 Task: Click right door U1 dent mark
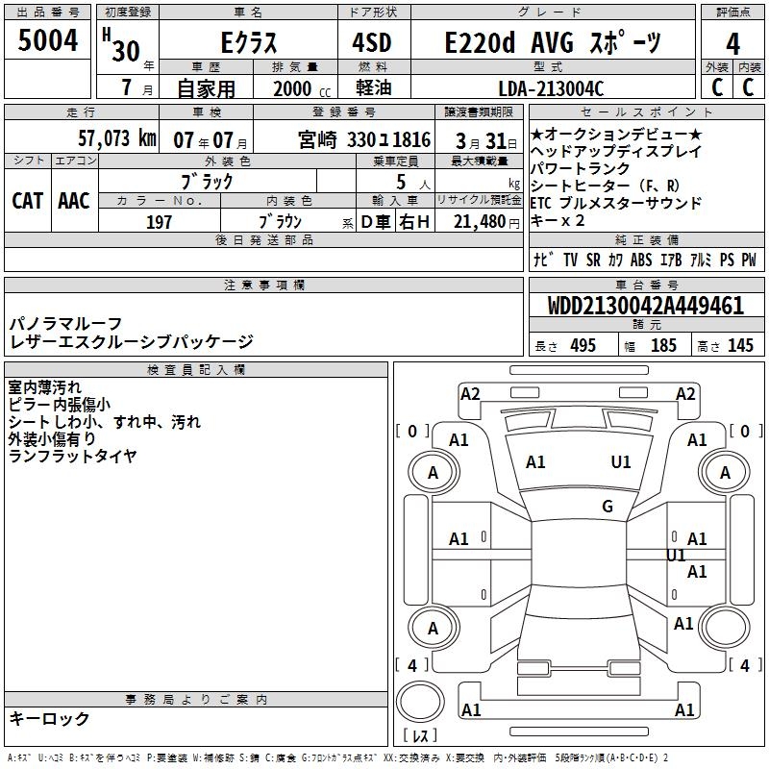click(x=676, y=556)
